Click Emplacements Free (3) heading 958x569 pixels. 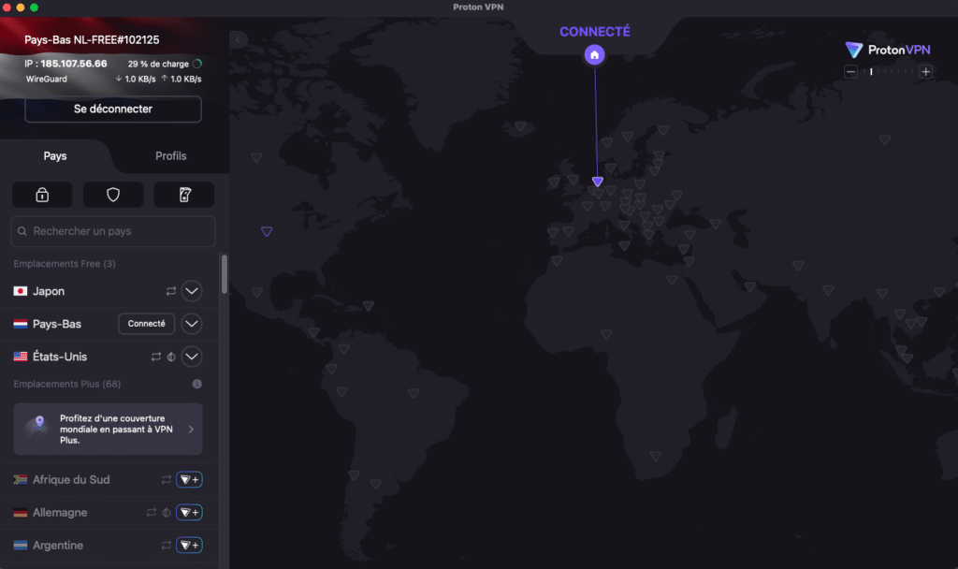(65, 263)
